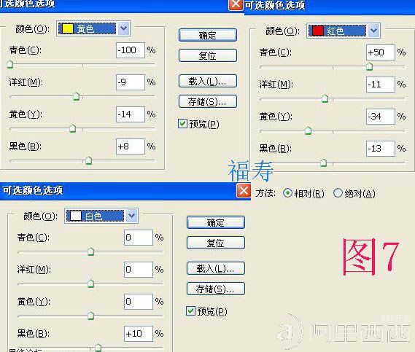Click the yellow color swatch in dropdown
This screenshot has width=415, height=352.
point(68,28)
